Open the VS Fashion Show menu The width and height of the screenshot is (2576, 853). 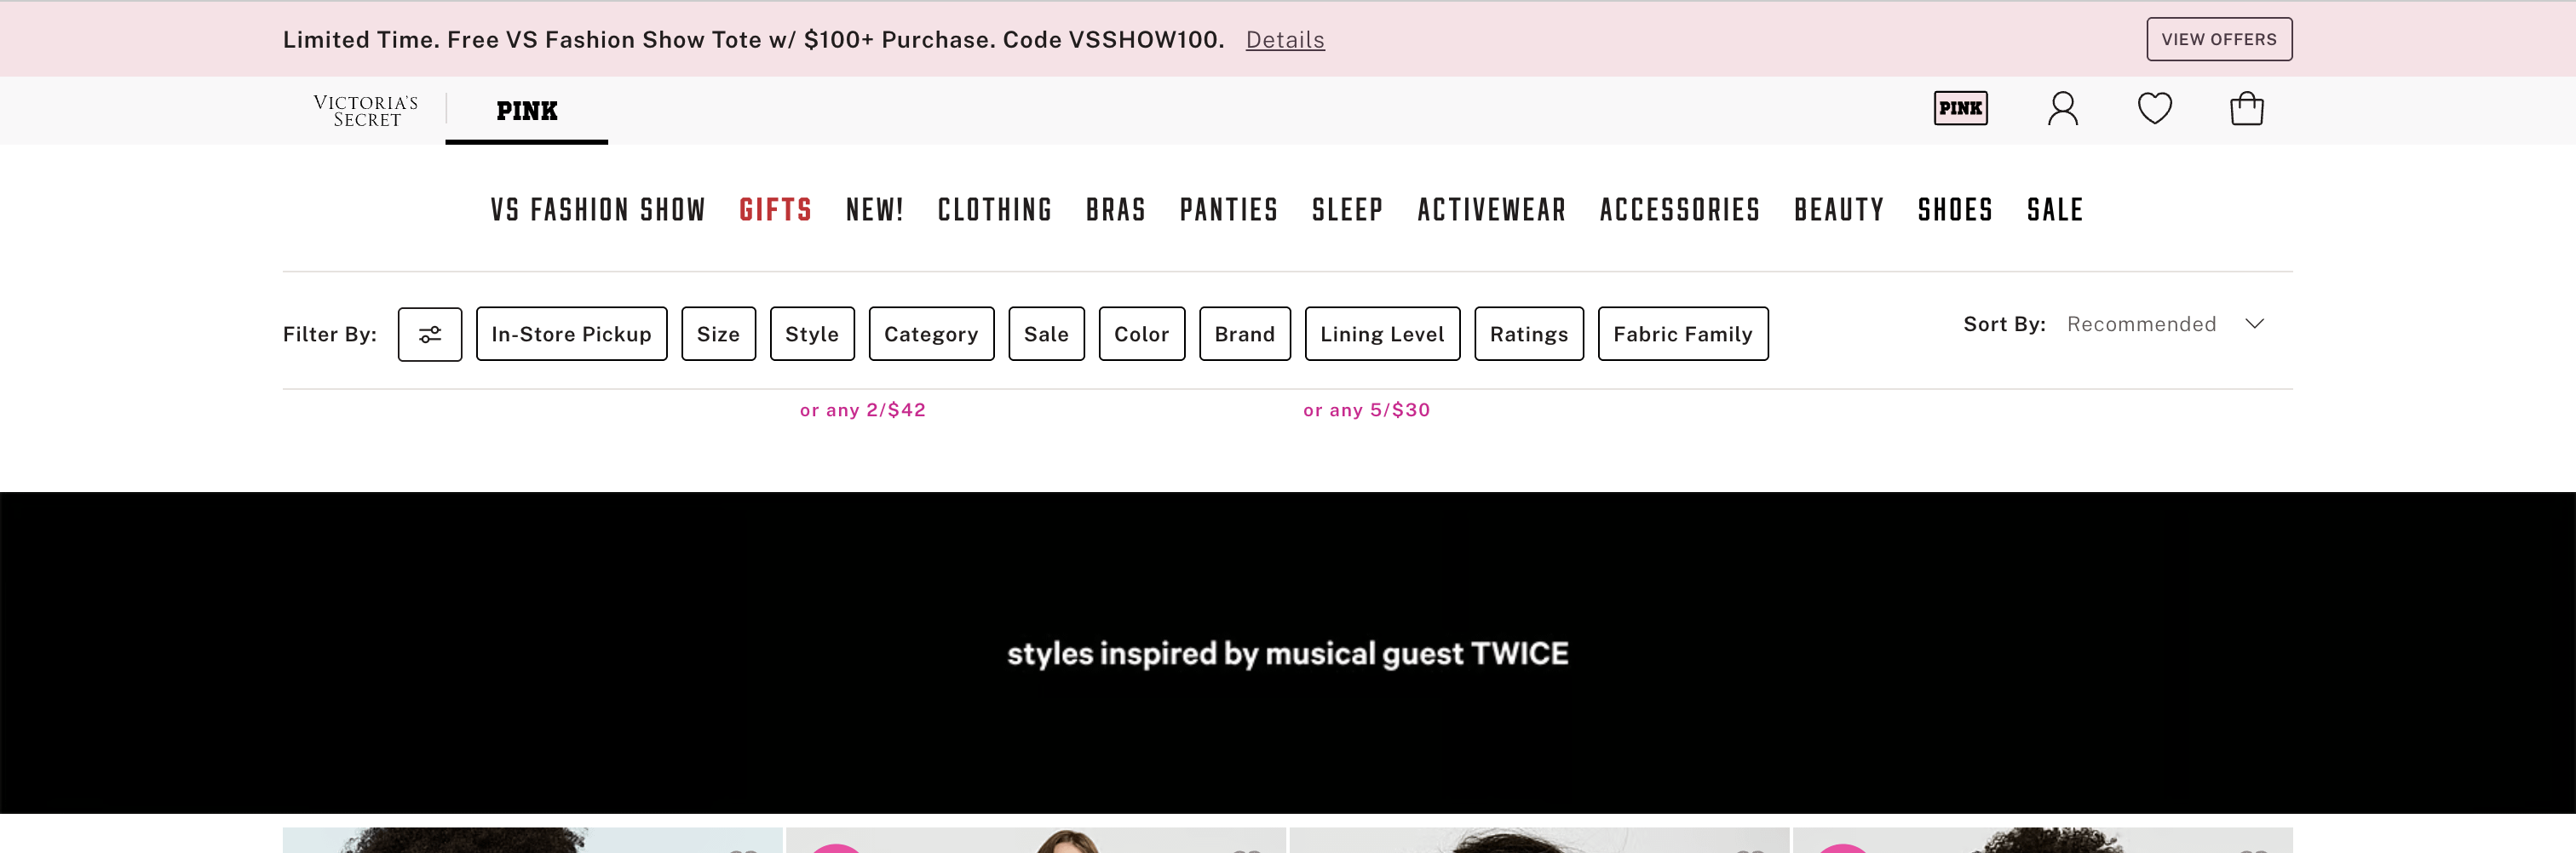point(598,209)
